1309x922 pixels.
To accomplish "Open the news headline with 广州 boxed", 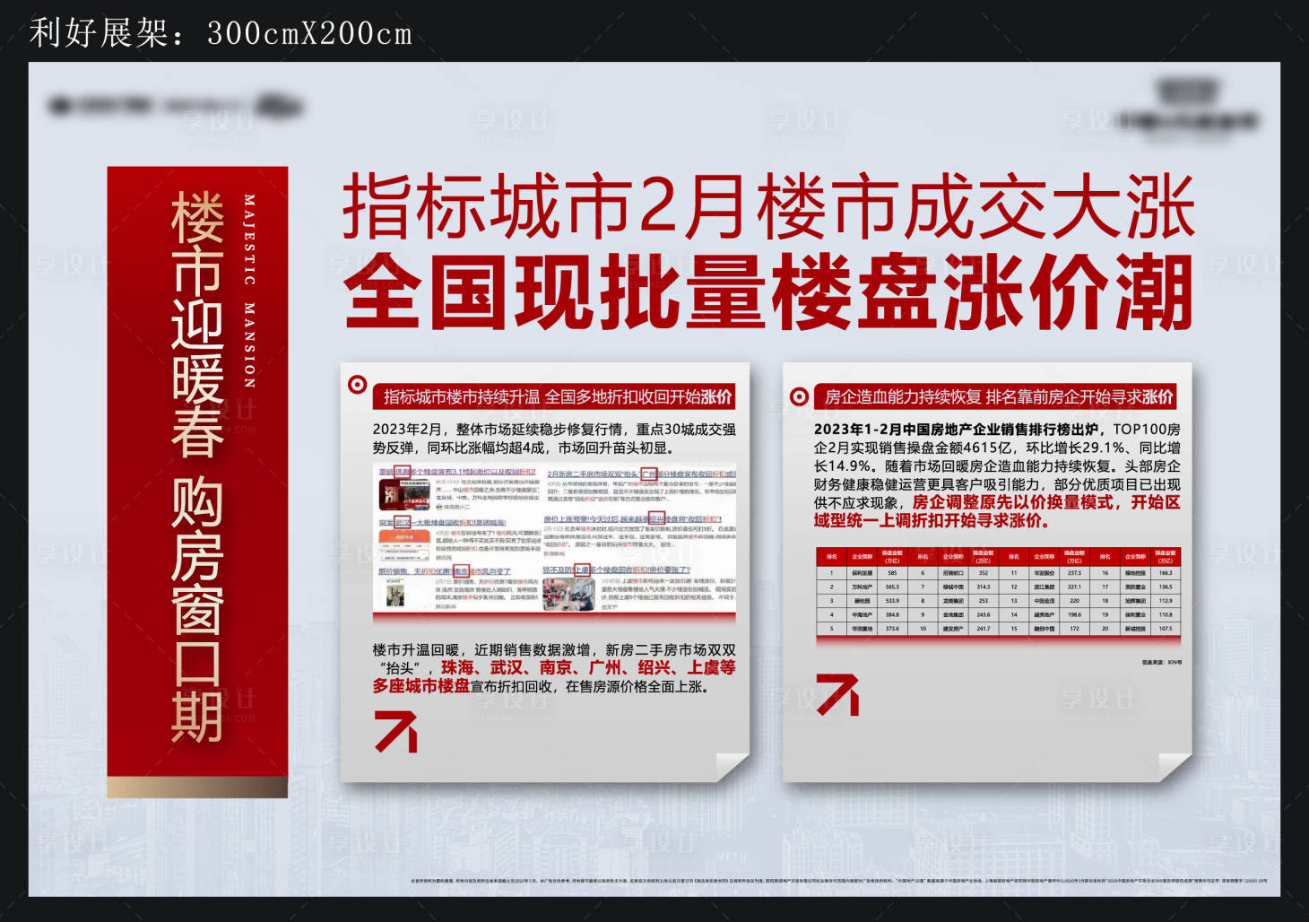I will 641,474.
